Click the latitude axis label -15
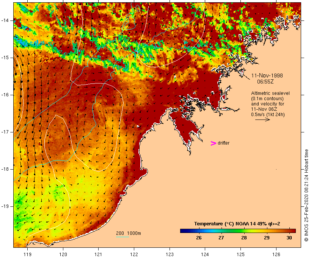 pyautogui.click(x=5, y=58)
